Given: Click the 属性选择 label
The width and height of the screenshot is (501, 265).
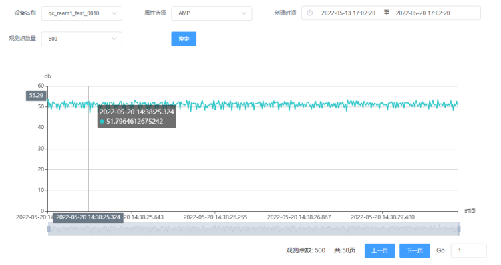Looking at the screenshot, I should (155, 13).
